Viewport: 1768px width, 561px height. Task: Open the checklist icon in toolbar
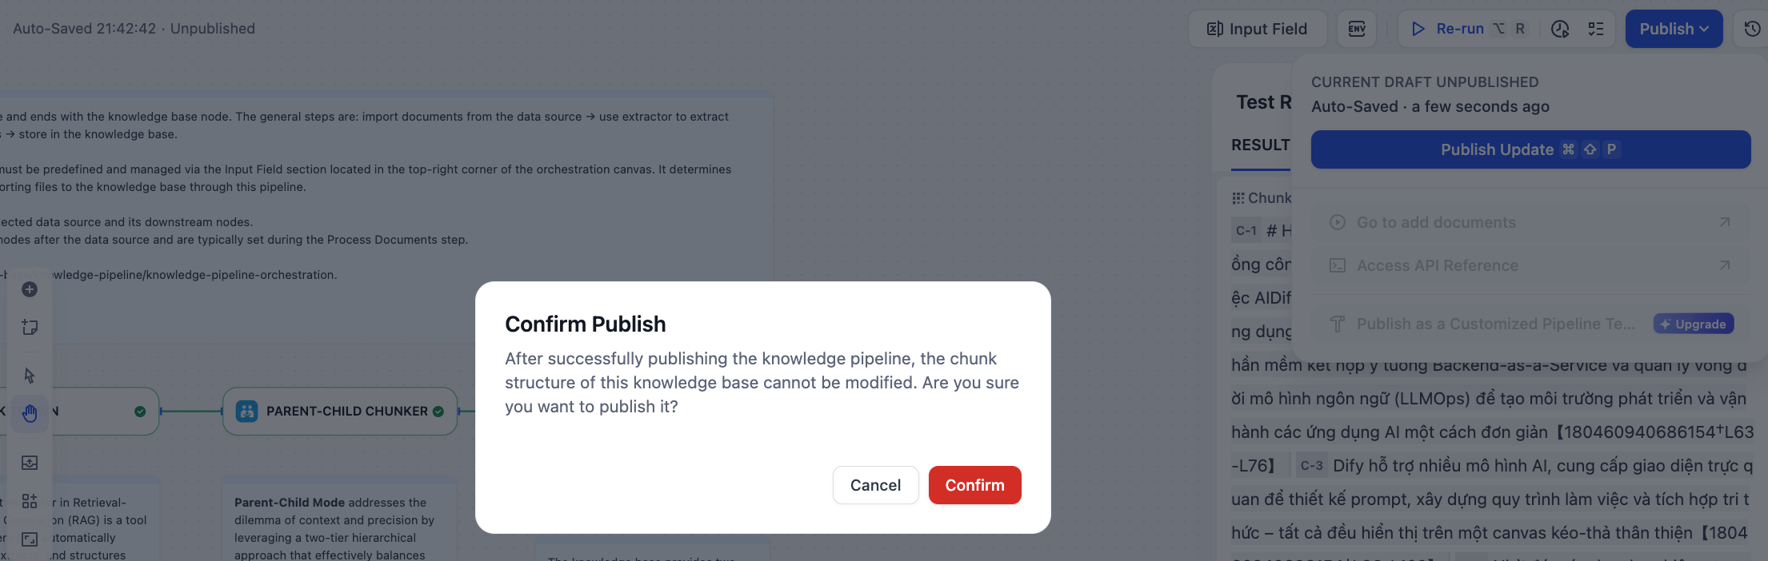point(1596,29)
